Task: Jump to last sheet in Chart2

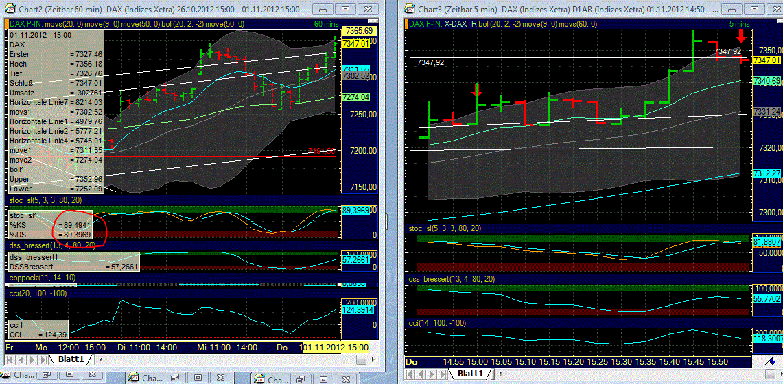Action: (43, 359)
